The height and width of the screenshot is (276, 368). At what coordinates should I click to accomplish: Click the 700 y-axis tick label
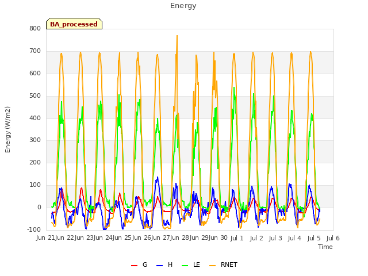(35, 51)
